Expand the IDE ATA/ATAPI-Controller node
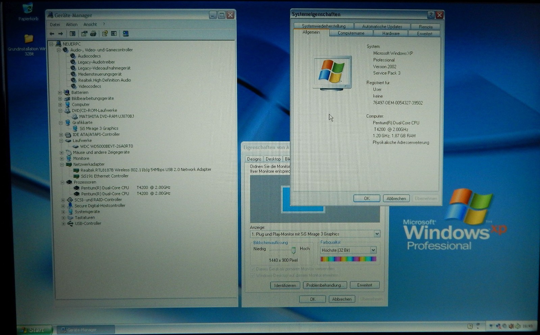 pos(61,135)
